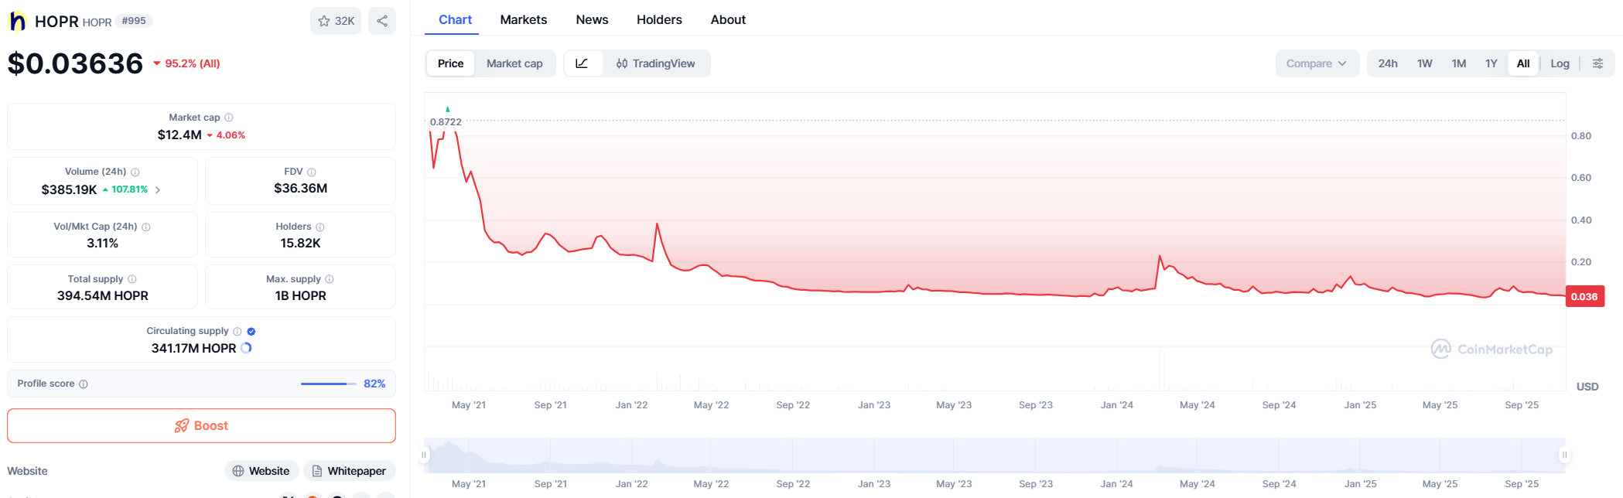Switch chart to Market cap
Viewport: 1623px width, 498px height.
coord(514,63)
